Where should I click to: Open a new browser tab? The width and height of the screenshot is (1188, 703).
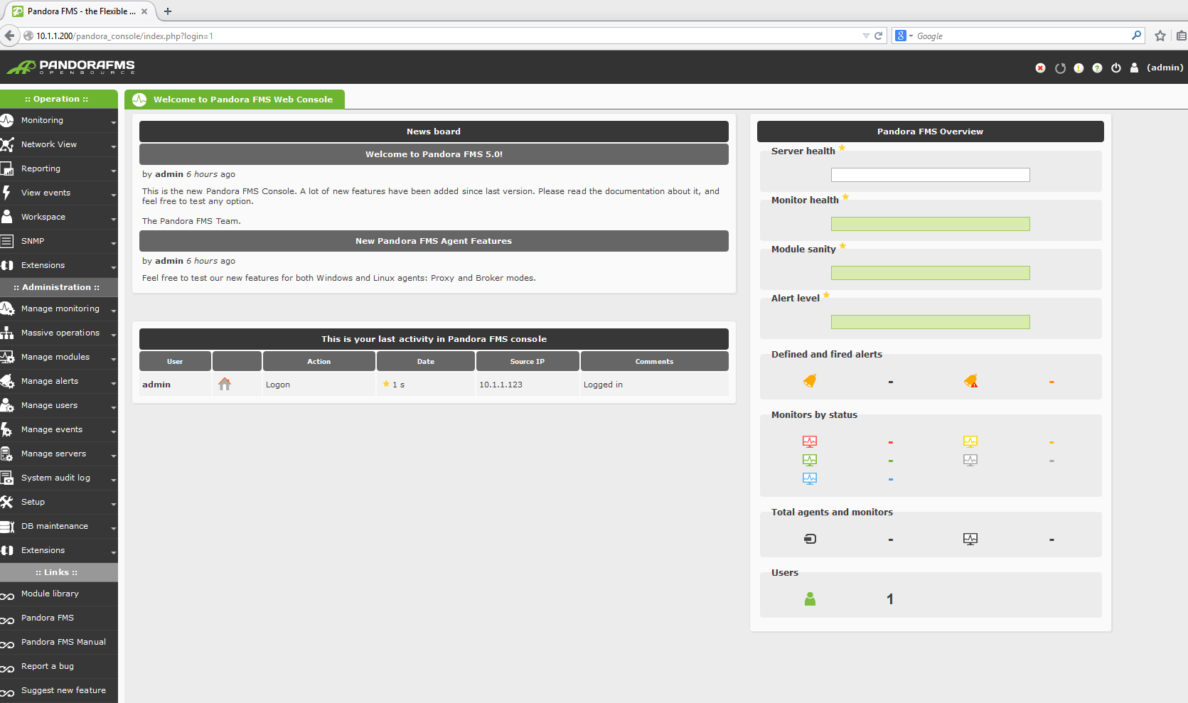coord(168,11)
